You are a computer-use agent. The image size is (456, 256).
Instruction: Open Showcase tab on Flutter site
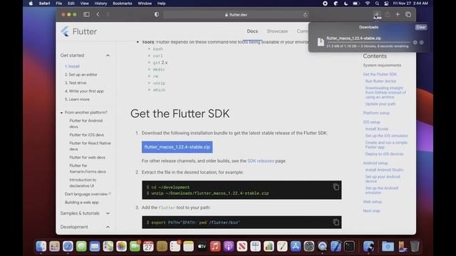pyautogui.click(x=277, y=31)
